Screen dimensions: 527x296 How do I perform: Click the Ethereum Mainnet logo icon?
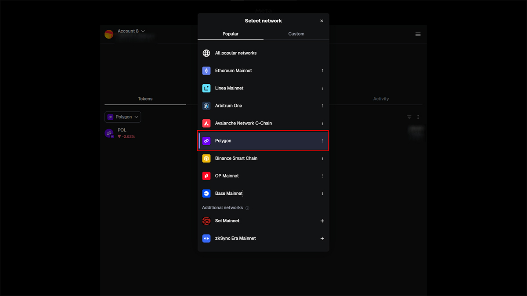point(206,71)
